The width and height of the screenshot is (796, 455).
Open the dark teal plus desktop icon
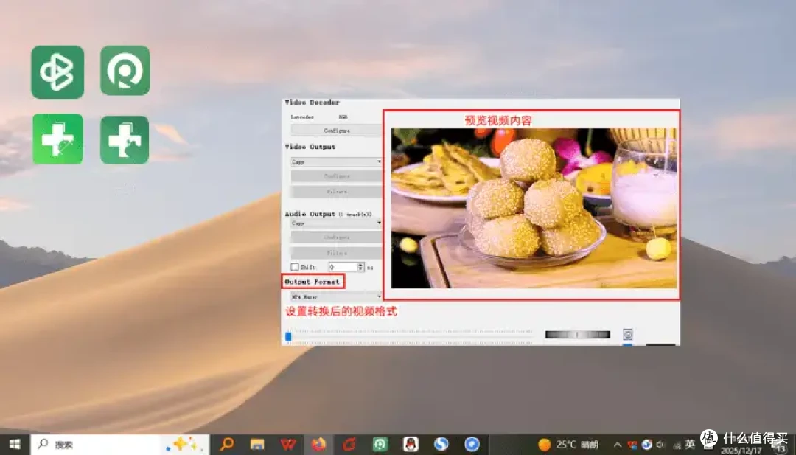(x=125, y=139)
